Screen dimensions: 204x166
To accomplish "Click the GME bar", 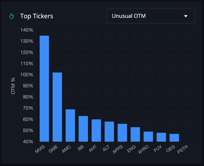I will pyautogui.click(x=57, y=107).
